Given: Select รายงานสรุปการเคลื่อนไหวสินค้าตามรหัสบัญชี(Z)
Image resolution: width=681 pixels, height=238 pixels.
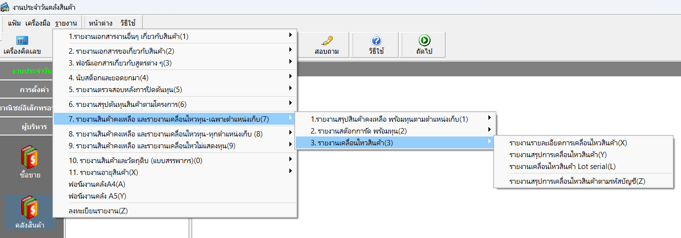Looking at the screenshot, I should click(577, 181).
